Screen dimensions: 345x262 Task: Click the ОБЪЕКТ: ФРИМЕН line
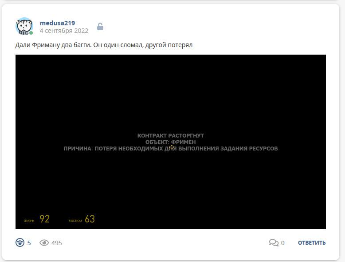(x=171, y=142)
